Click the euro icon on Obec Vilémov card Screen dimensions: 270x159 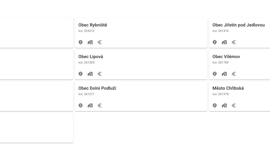click(x=234, y=74)
